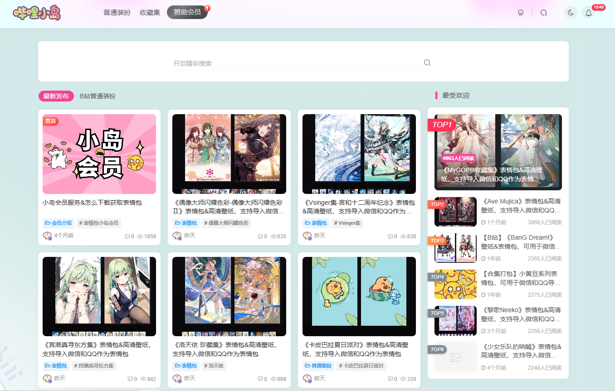Click author avatar on Vsinger集 card
Screen dimensions: 615x391
tap(307, 236)
